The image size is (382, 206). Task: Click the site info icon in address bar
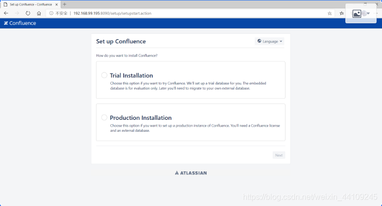click(51, 13)
